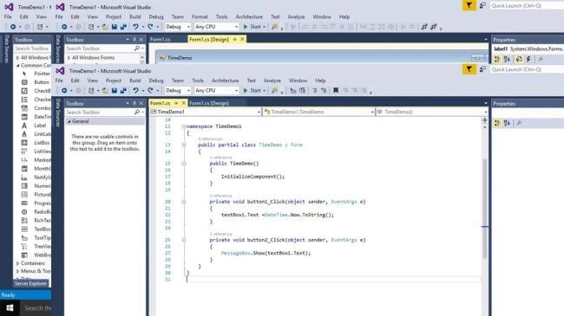Expand All Windows Forms group in designer Toolbox
Viewport: 564px width, 316px height.
69,57
